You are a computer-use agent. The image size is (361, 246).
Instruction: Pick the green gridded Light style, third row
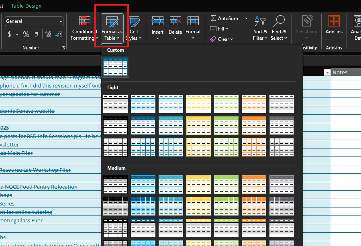[226, 147]
